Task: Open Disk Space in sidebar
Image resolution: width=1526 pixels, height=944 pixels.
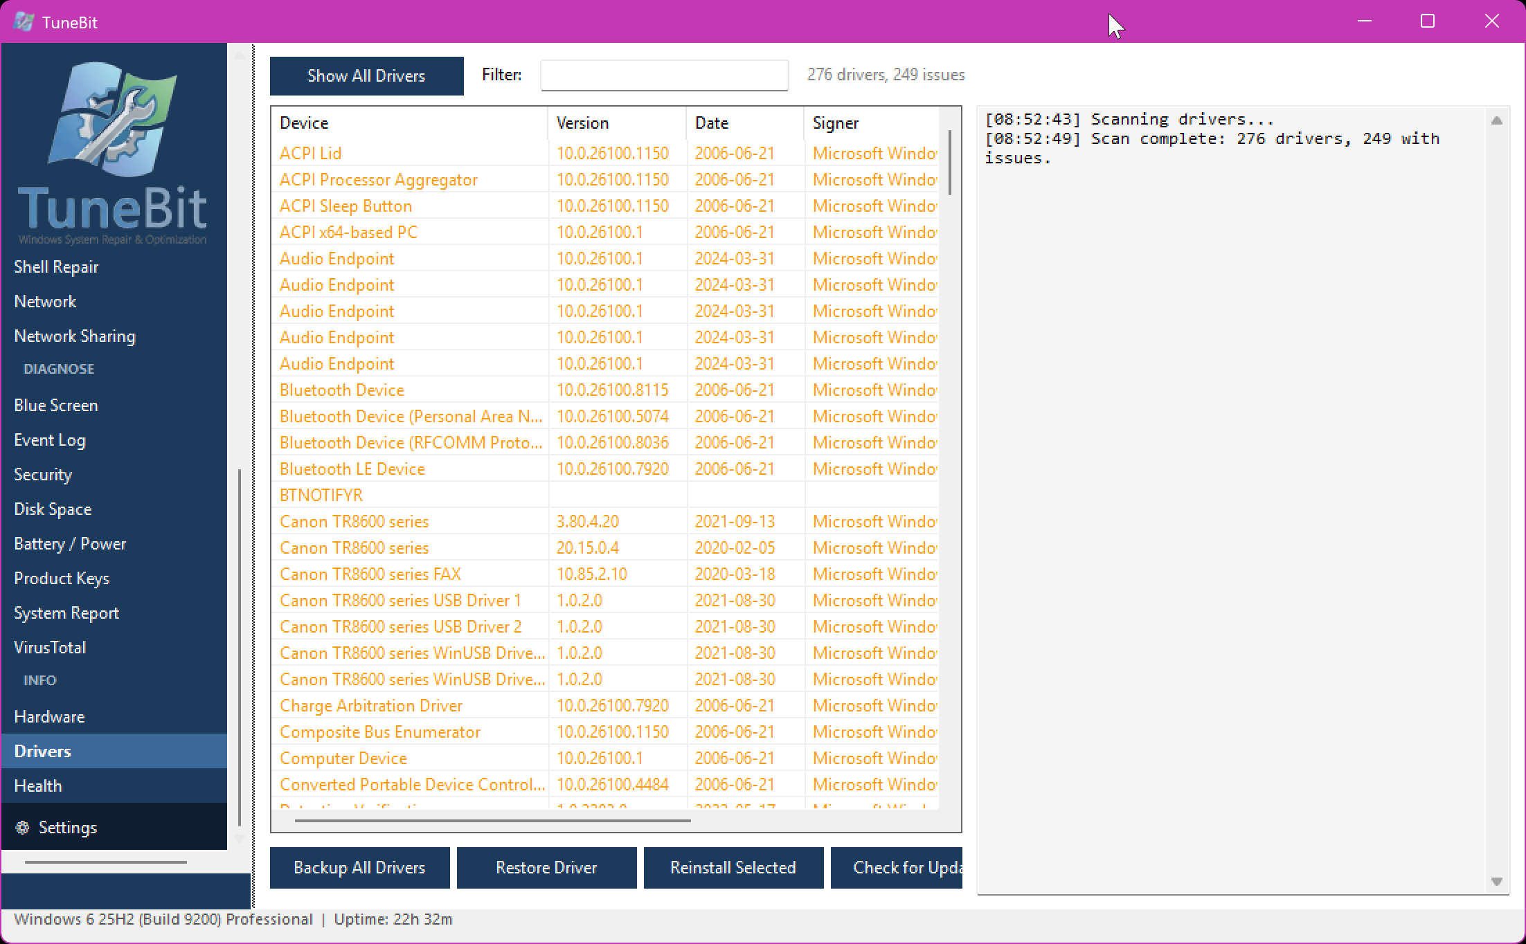Action: tap(114, 509)
